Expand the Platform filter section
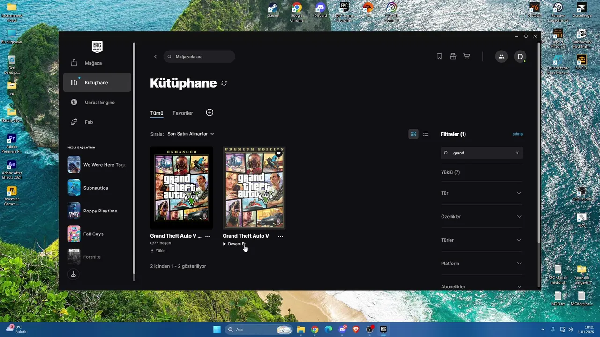This screenshot has width=600, height=337. [481, 263]
